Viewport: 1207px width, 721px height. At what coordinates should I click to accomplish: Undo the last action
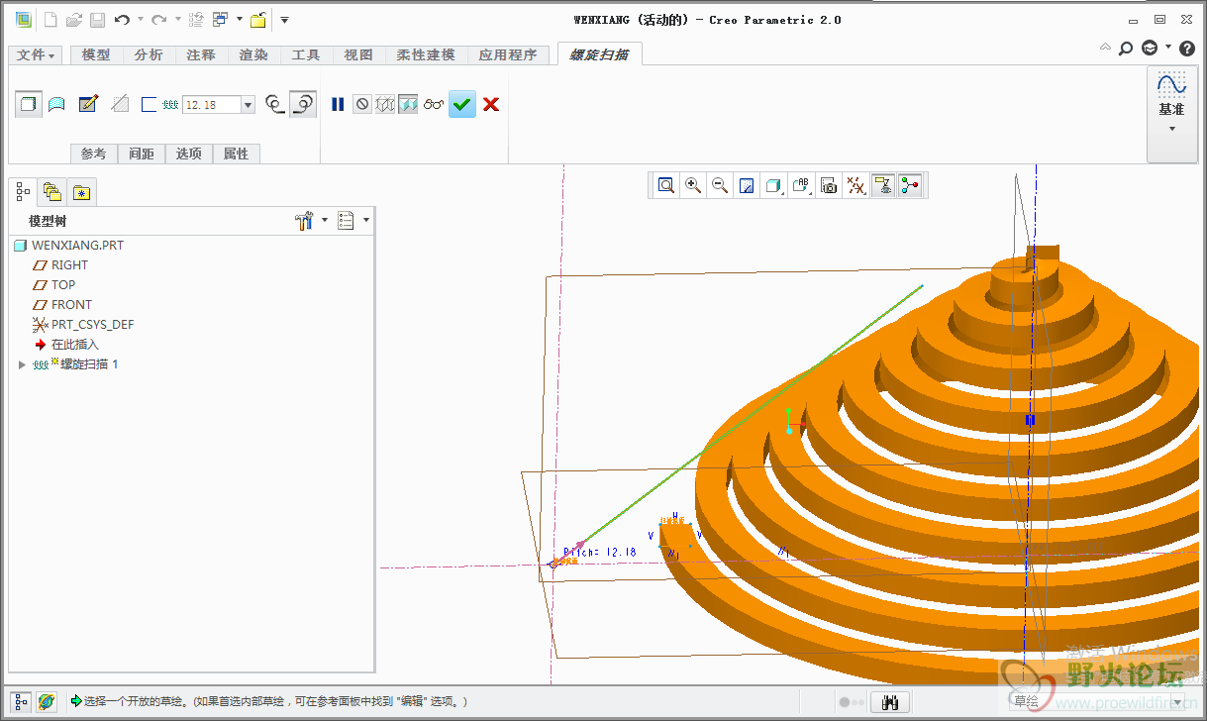coord(122,20)
